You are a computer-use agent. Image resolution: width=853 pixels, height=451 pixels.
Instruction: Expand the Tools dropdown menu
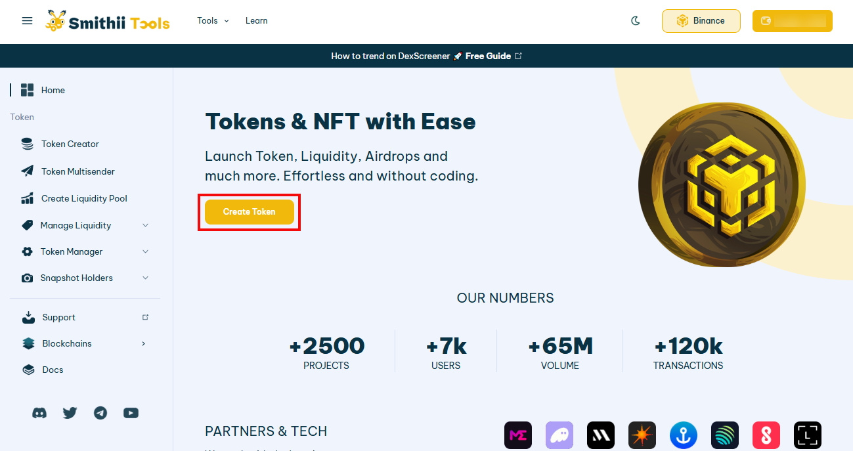pos(213,21)
